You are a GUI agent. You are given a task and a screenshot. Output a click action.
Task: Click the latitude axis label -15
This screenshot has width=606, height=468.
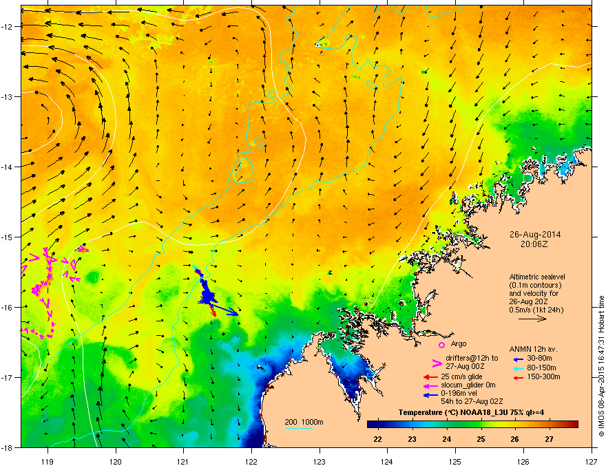point(7,237)
